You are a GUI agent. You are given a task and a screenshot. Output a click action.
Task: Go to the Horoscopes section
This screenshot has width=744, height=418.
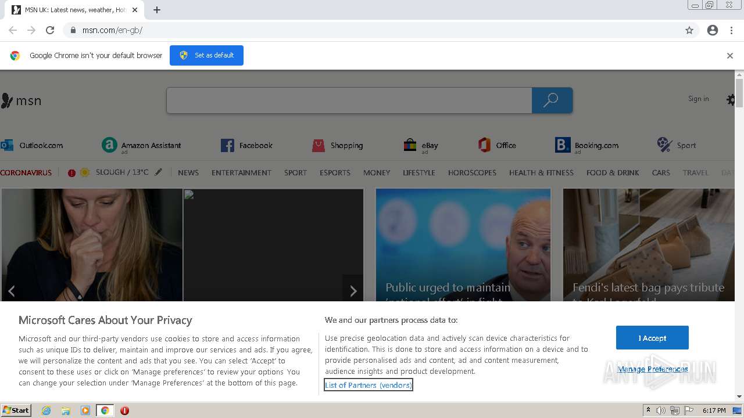(472, 172)
